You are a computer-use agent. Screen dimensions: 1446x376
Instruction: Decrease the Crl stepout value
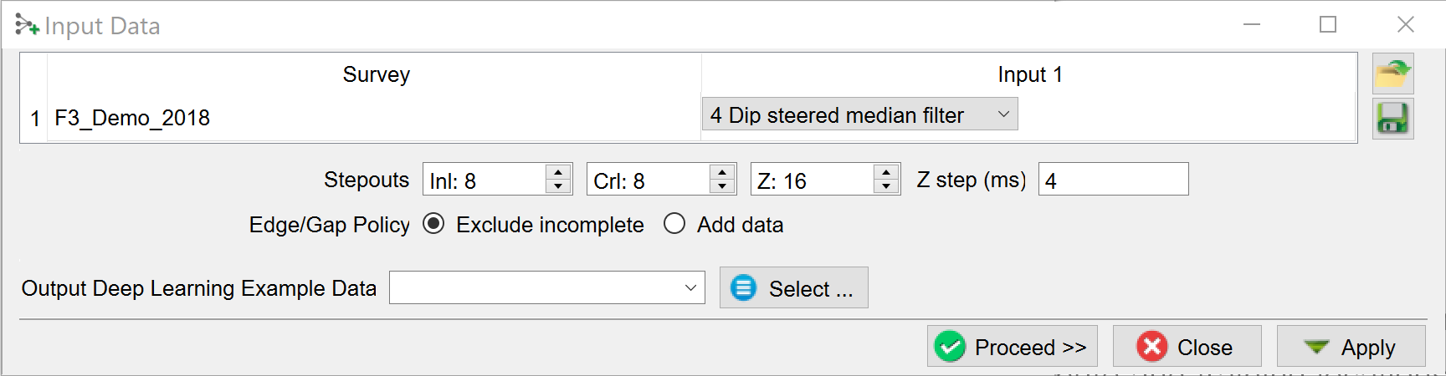point(722,186)
